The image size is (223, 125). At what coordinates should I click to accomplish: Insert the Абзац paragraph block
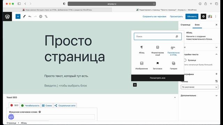(x=142, y=50)
